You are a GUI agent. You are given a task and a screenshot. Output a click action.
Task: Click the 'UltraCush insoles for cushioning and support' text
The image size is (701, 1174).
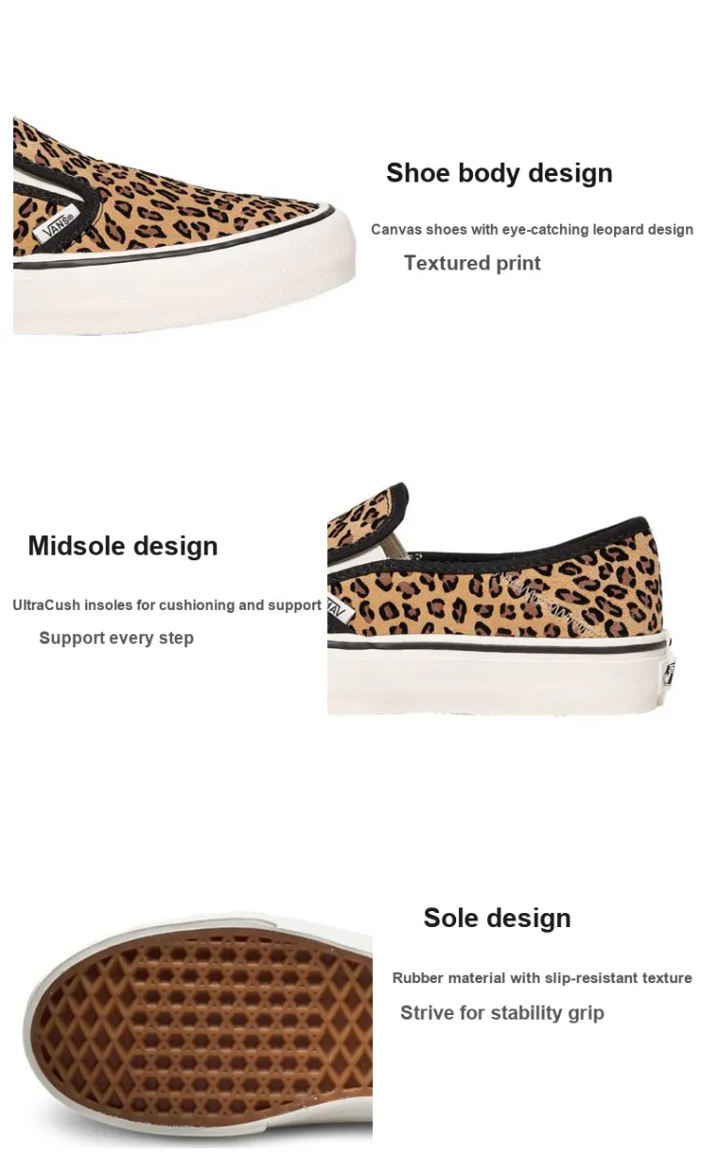167,605
